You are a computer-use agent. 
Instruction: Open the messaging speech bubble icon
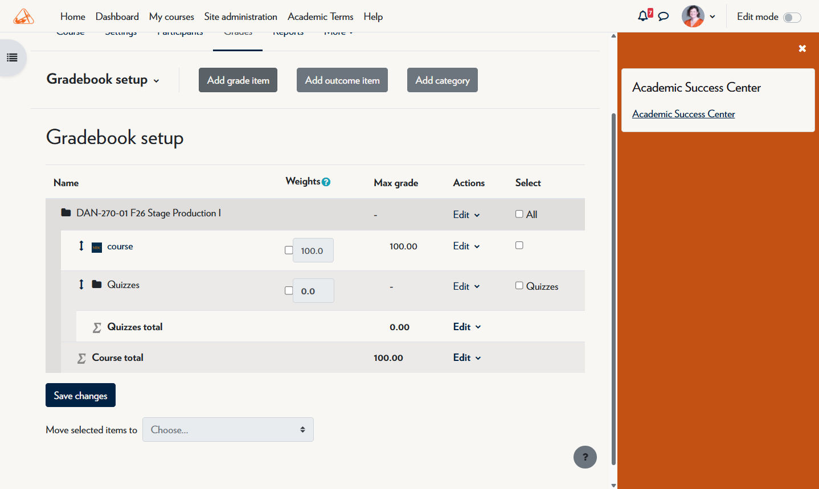pos(664,17)
